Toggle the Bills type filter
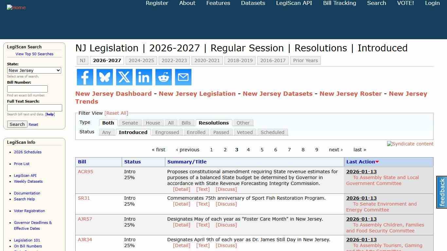Image resolution: width=447 pixels, height=251 pixels. tap(186, 123)
